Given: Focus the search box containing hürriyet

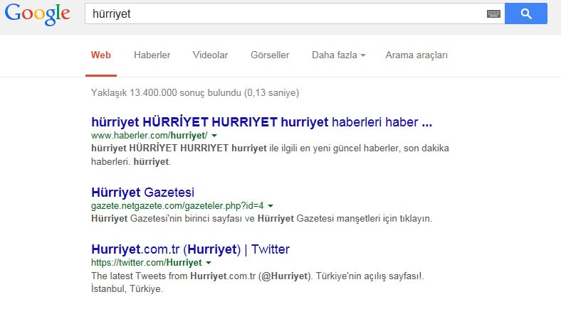Looking at the screenshot, I should tap(295, 13).
